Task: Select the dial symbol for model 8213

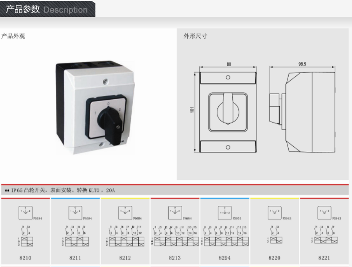Action: click(x=175, y=212)
